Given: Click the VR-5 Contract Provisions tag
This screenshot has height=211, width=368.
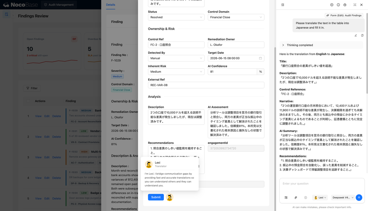Looking at the screenshot, I should [85, 142].
